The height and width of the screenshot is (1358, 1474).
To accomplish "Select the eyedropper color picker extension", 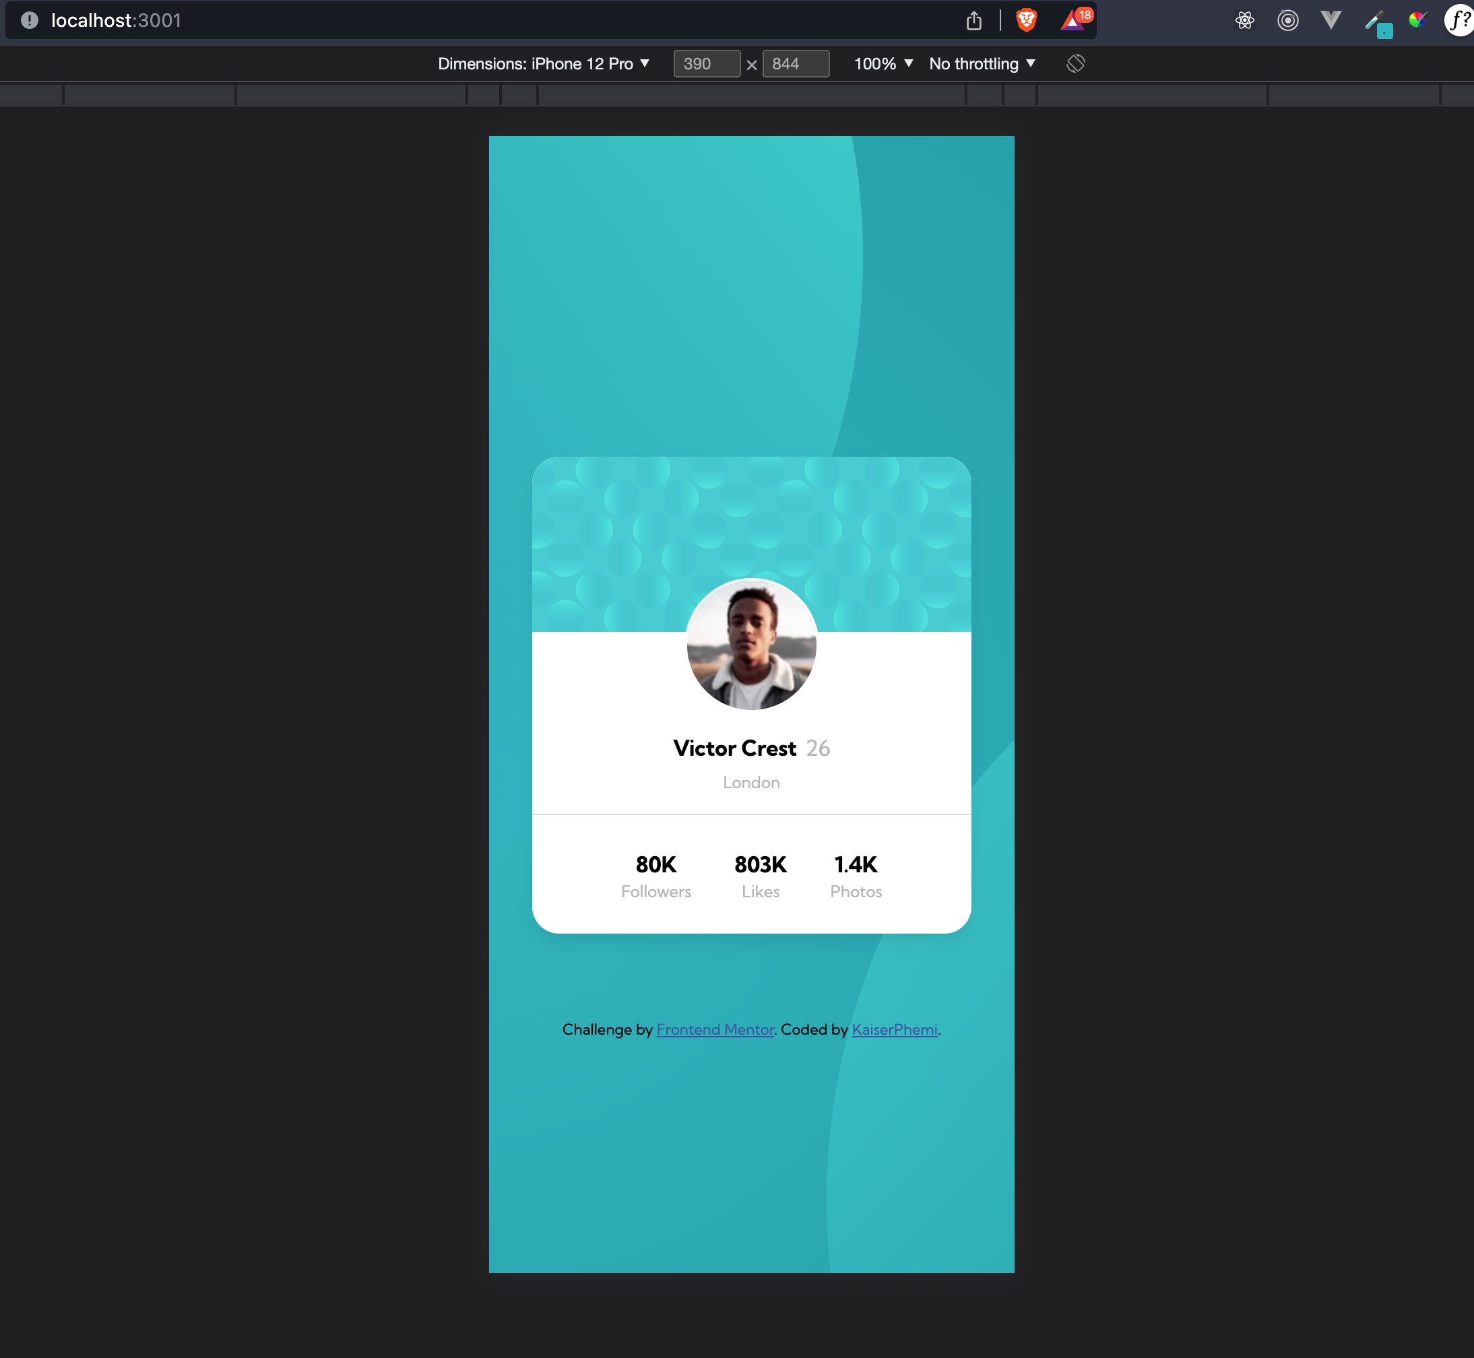I will coord(1378,21).
